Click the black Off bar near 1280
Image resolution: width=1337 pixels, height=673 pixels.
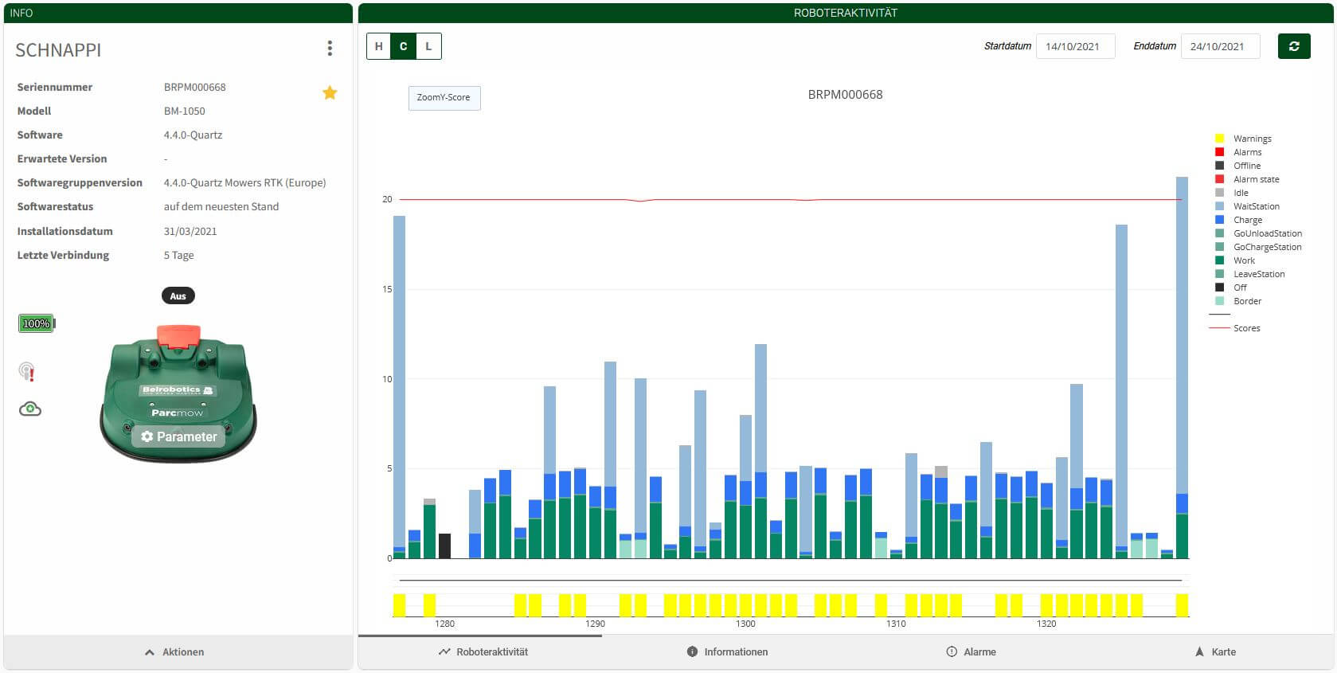tap(444, 546)
